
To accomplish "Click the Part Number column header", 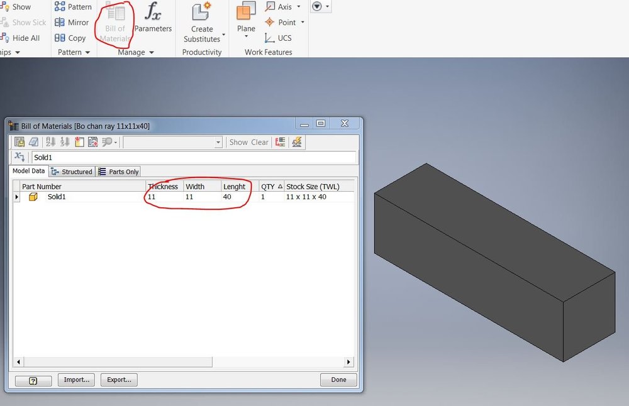I will 83,187.
